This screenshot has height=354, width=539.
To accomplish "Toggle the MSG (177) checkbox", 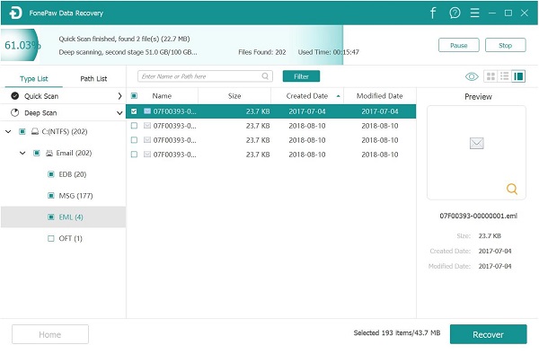I will [x=51, y=196].
